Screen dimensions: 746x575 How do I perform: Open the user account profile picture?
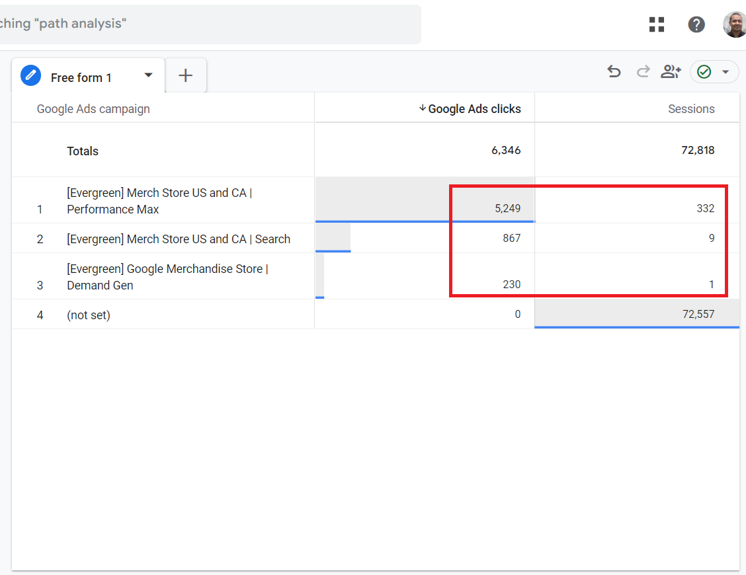[x=735, y=24]
